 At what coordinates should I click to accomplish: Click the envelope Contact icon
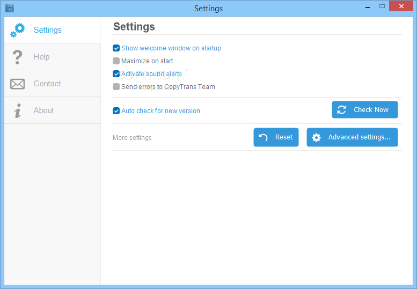17,84
